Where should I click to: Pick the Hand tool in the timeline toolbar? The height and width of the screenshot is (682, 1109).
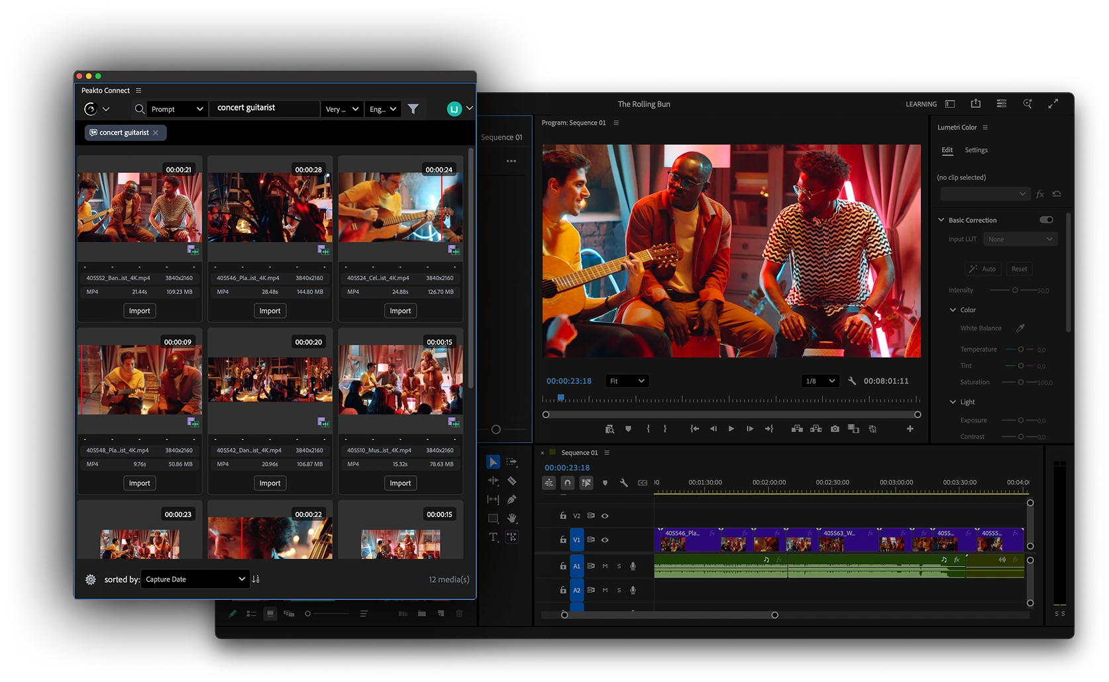[x=512, y=518]
